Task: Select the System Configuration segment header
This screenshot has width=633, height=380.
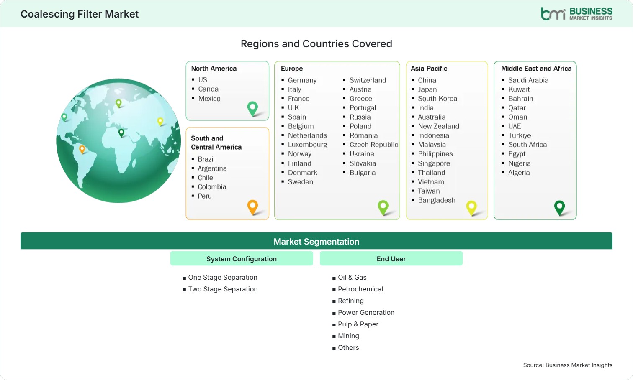Action: tap(242, 259)
